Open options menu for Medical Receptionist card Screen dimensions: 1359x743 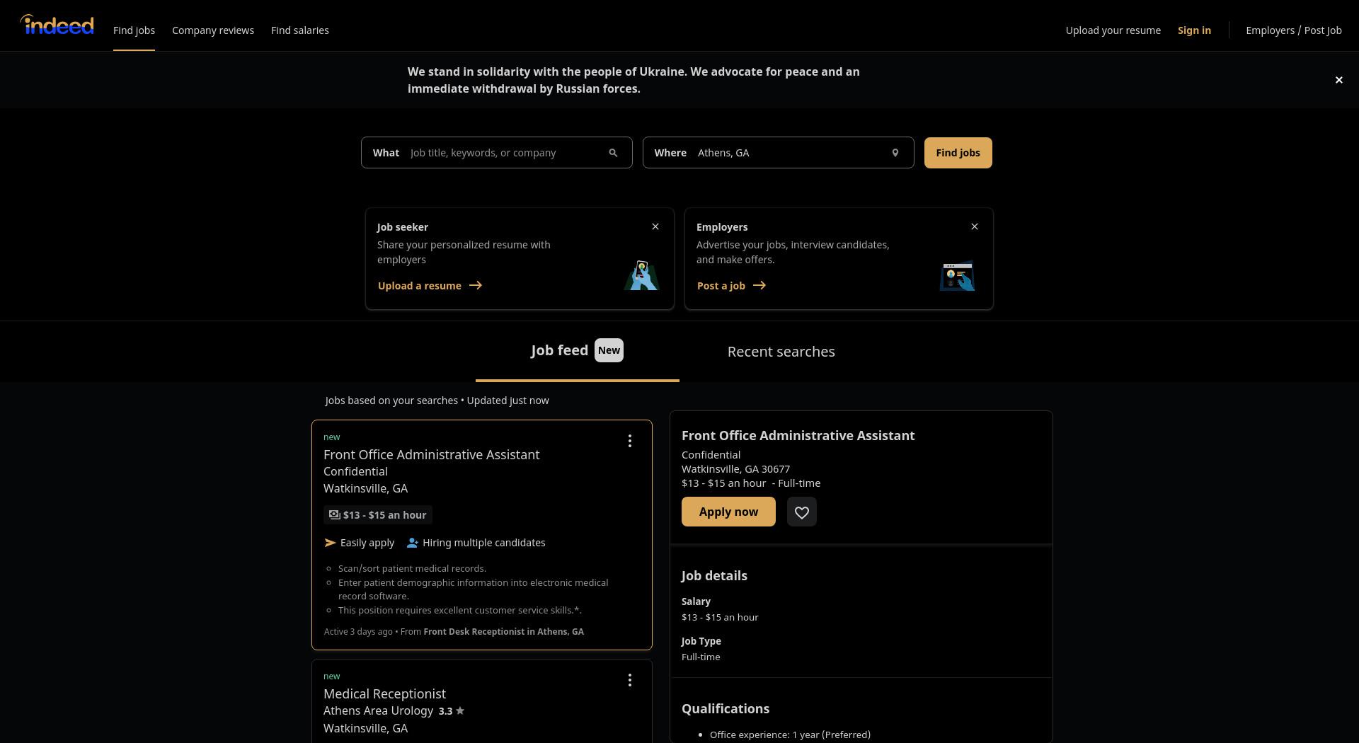(x=629, y=680)
